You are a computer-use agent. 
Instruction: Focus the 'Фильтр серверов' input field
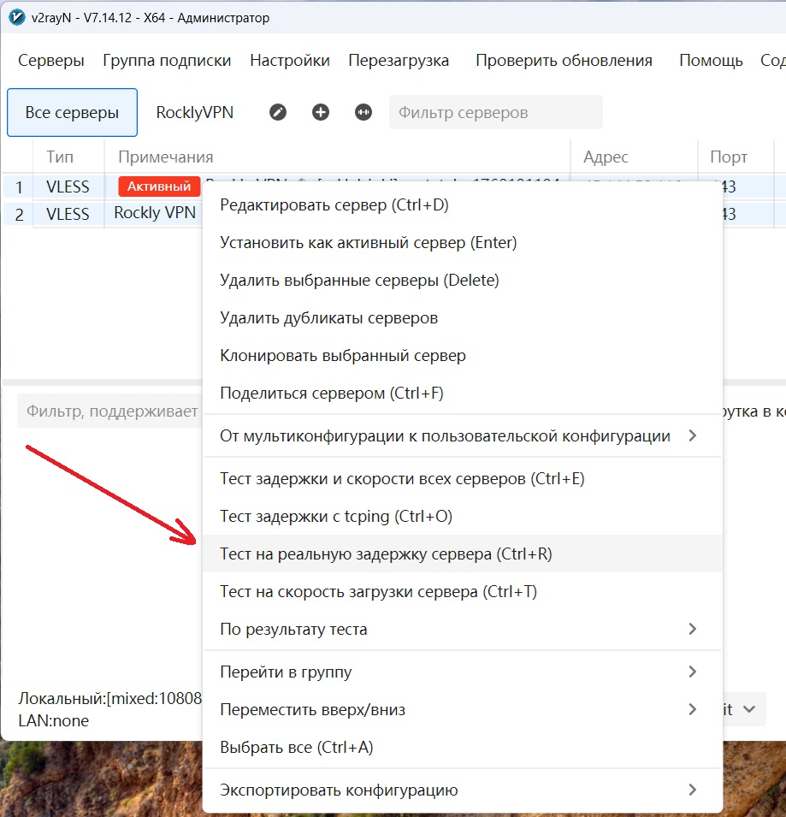click(495, 113)
